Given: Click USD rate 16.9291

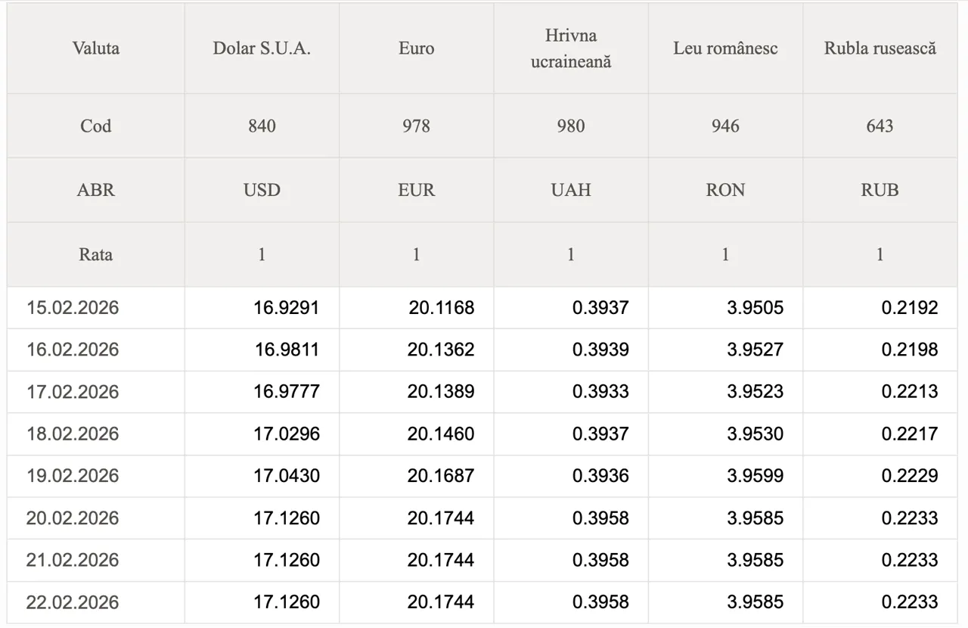Looking at the screenshot, I should click(x=287, y=308).
